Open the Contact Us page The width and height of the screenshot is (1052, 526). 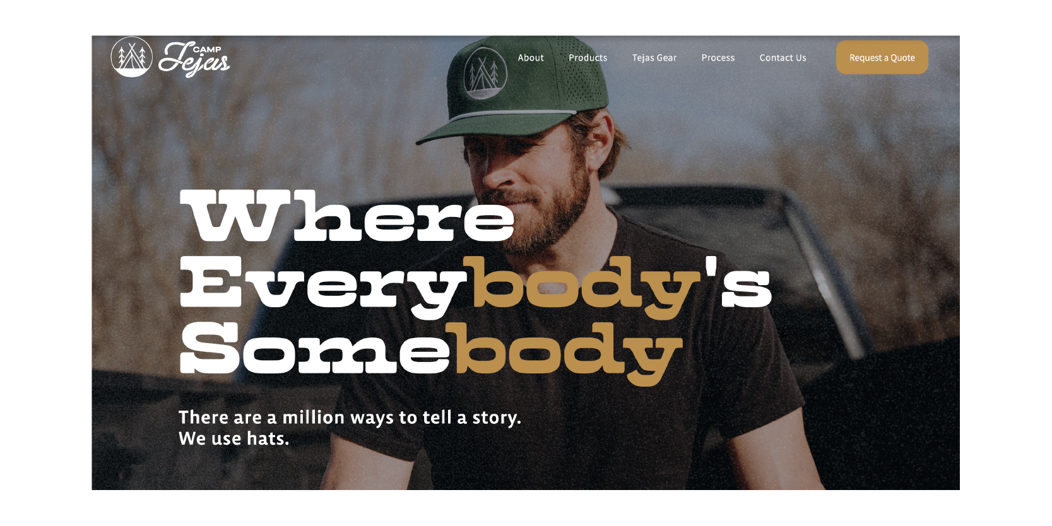tap(783, 57)
